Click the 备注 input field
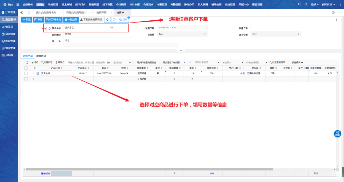This screenshot has height=182, width=344. (x=120, y=41)
